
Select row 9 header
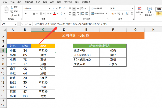click(3, 69)
